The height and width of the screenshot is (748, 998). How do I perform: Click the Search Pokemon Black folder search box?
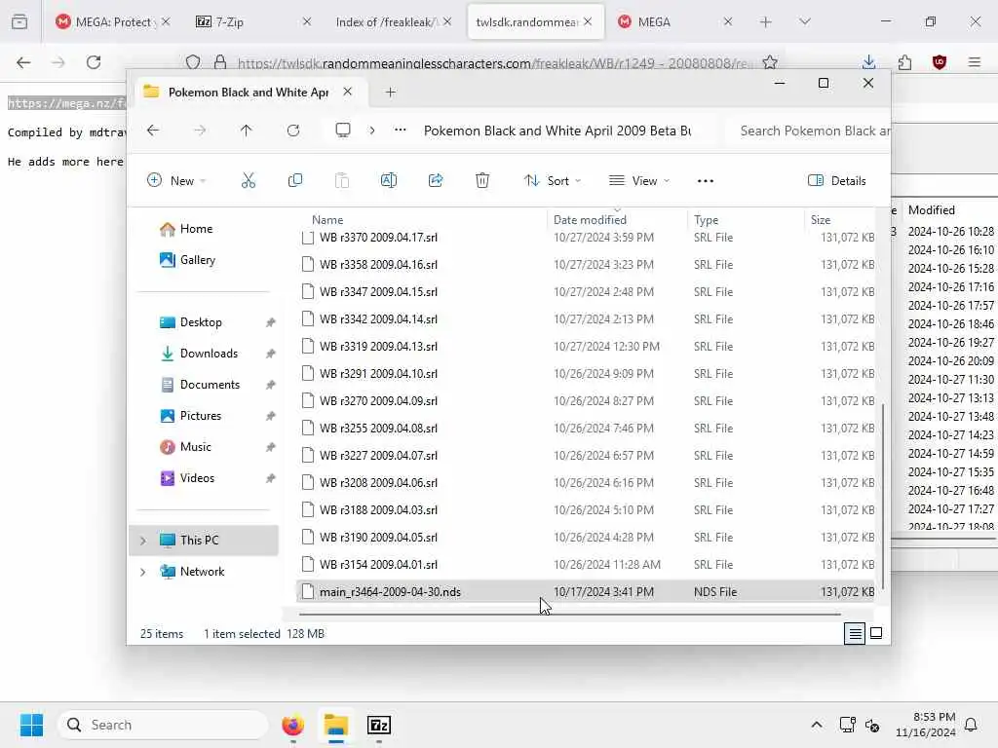pos(807,131)
